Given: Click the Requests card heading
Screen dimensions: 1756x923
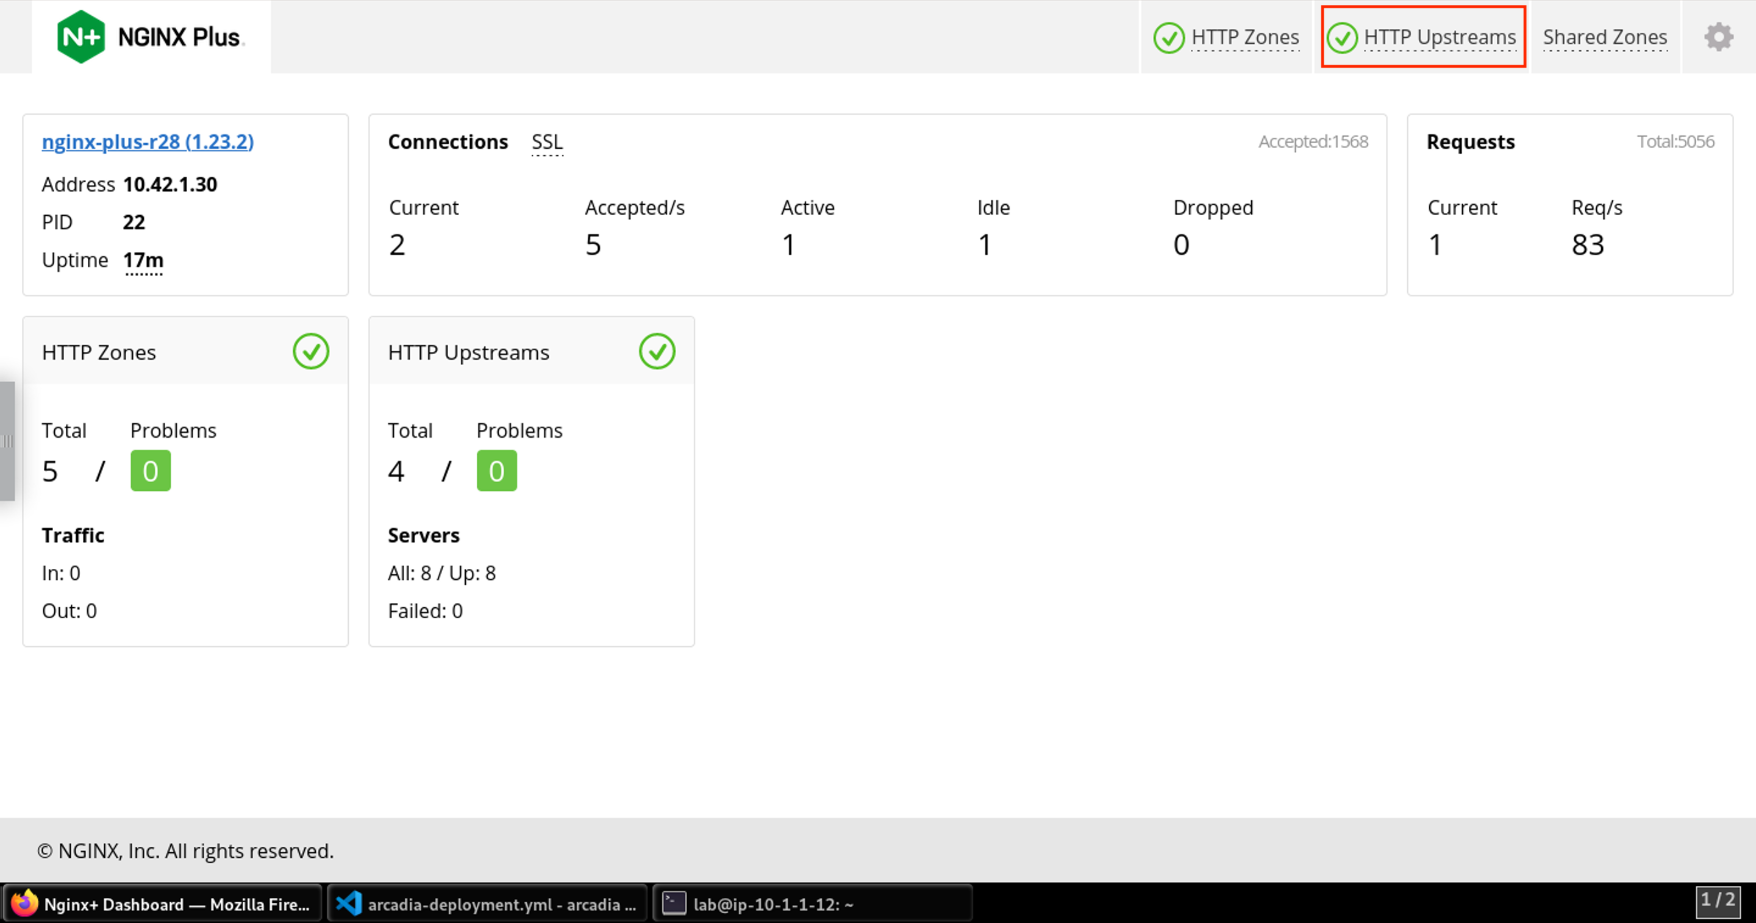Looking at the screenshot, I should click(1471, 142).
